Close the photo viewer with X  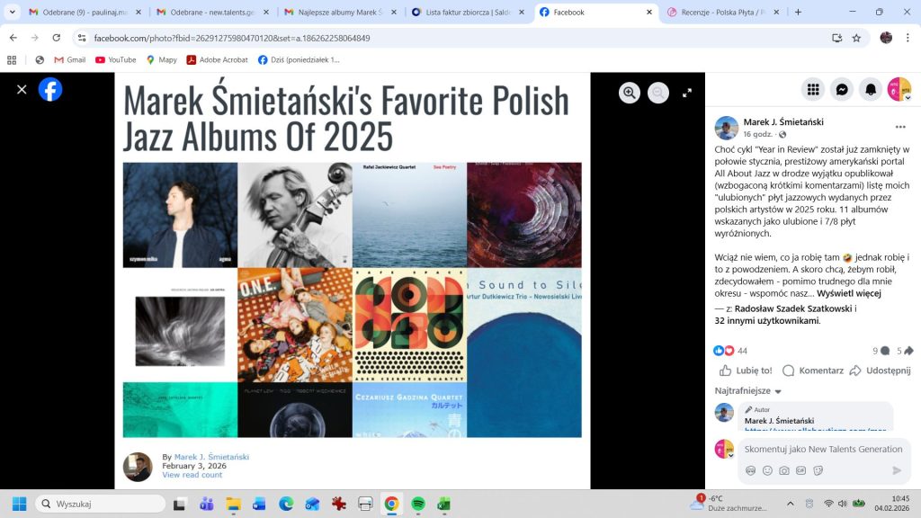pyautogui.click(x=22, y=89)
